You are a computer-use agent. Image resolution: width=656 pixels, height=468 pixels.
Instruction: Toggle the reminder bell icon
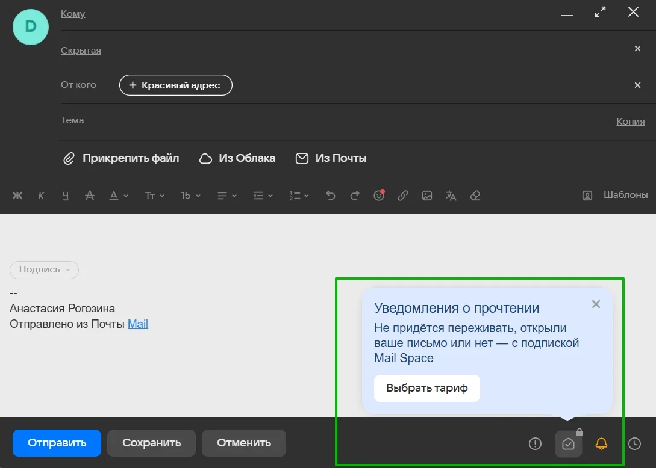point(601,443)
